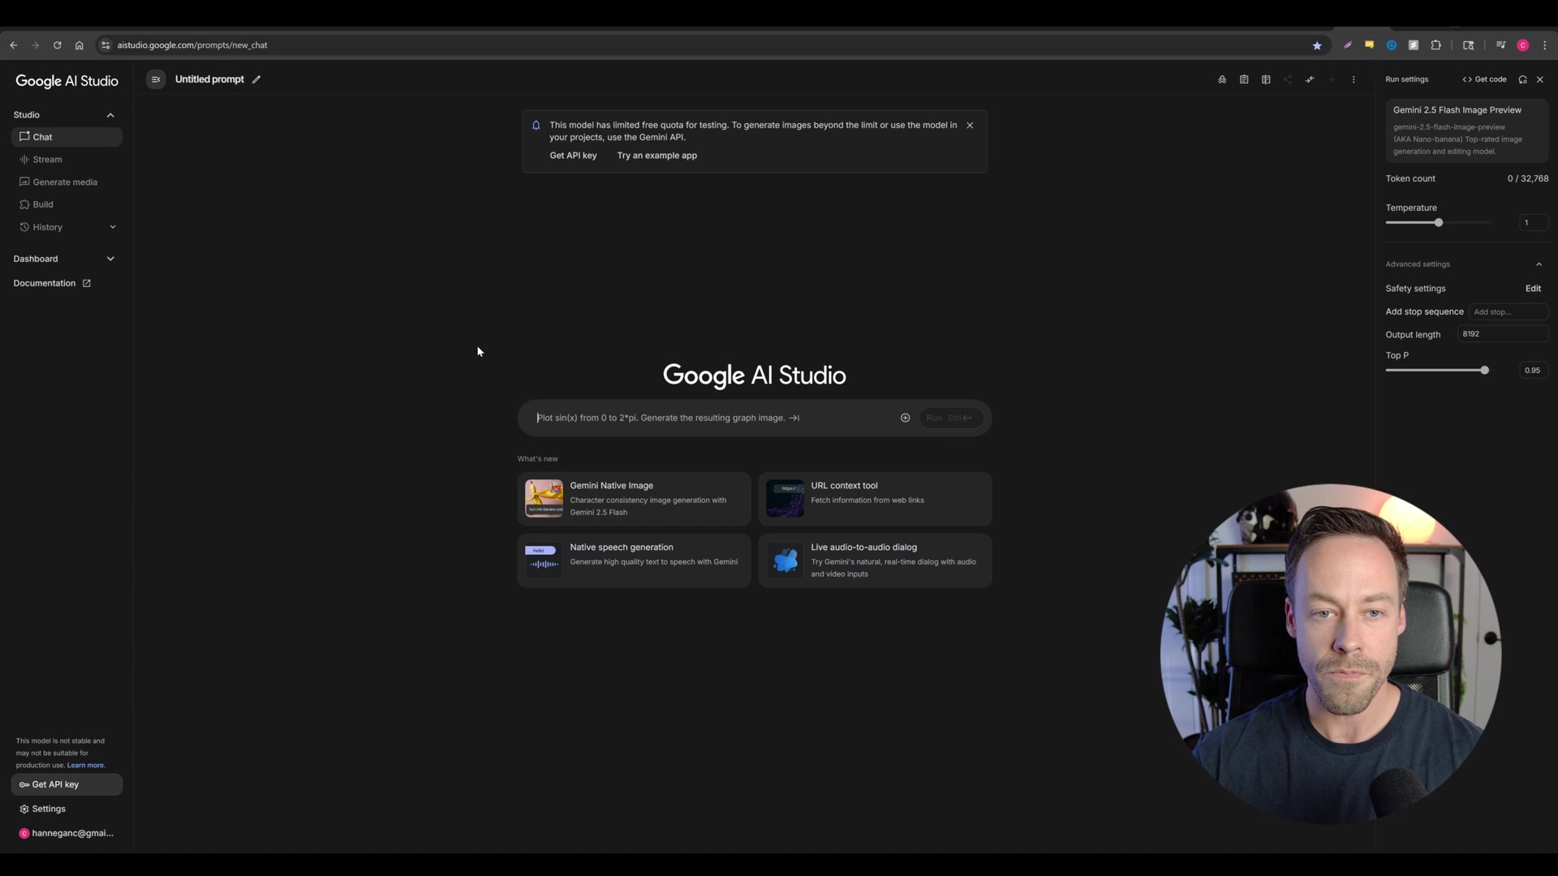This screenshot has width=1558, height=876.
Task: Collapse the Studio section
Action: (x=110, y=115)
